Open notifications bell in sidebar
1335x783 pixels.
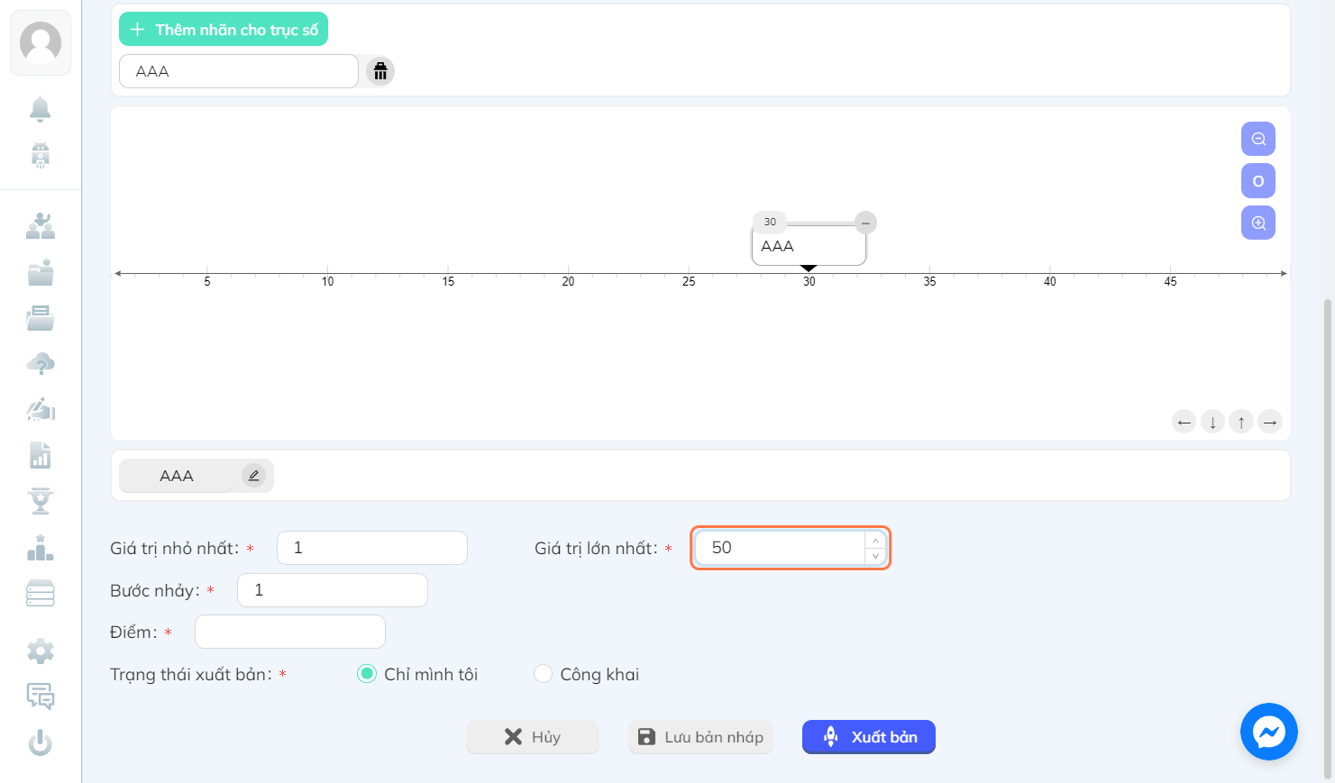(41, 109)
